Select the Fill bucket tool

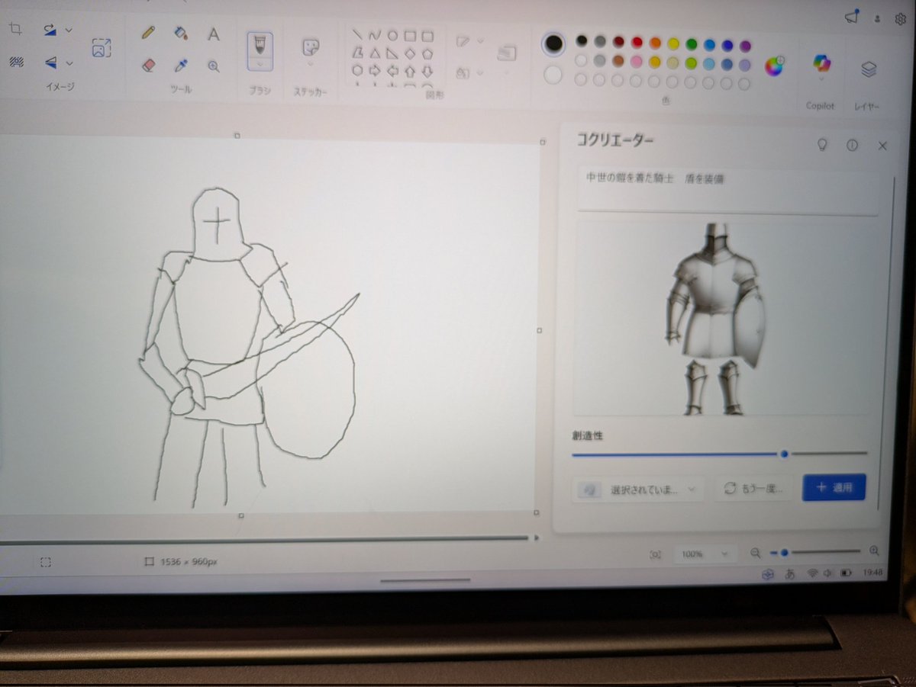181,33
